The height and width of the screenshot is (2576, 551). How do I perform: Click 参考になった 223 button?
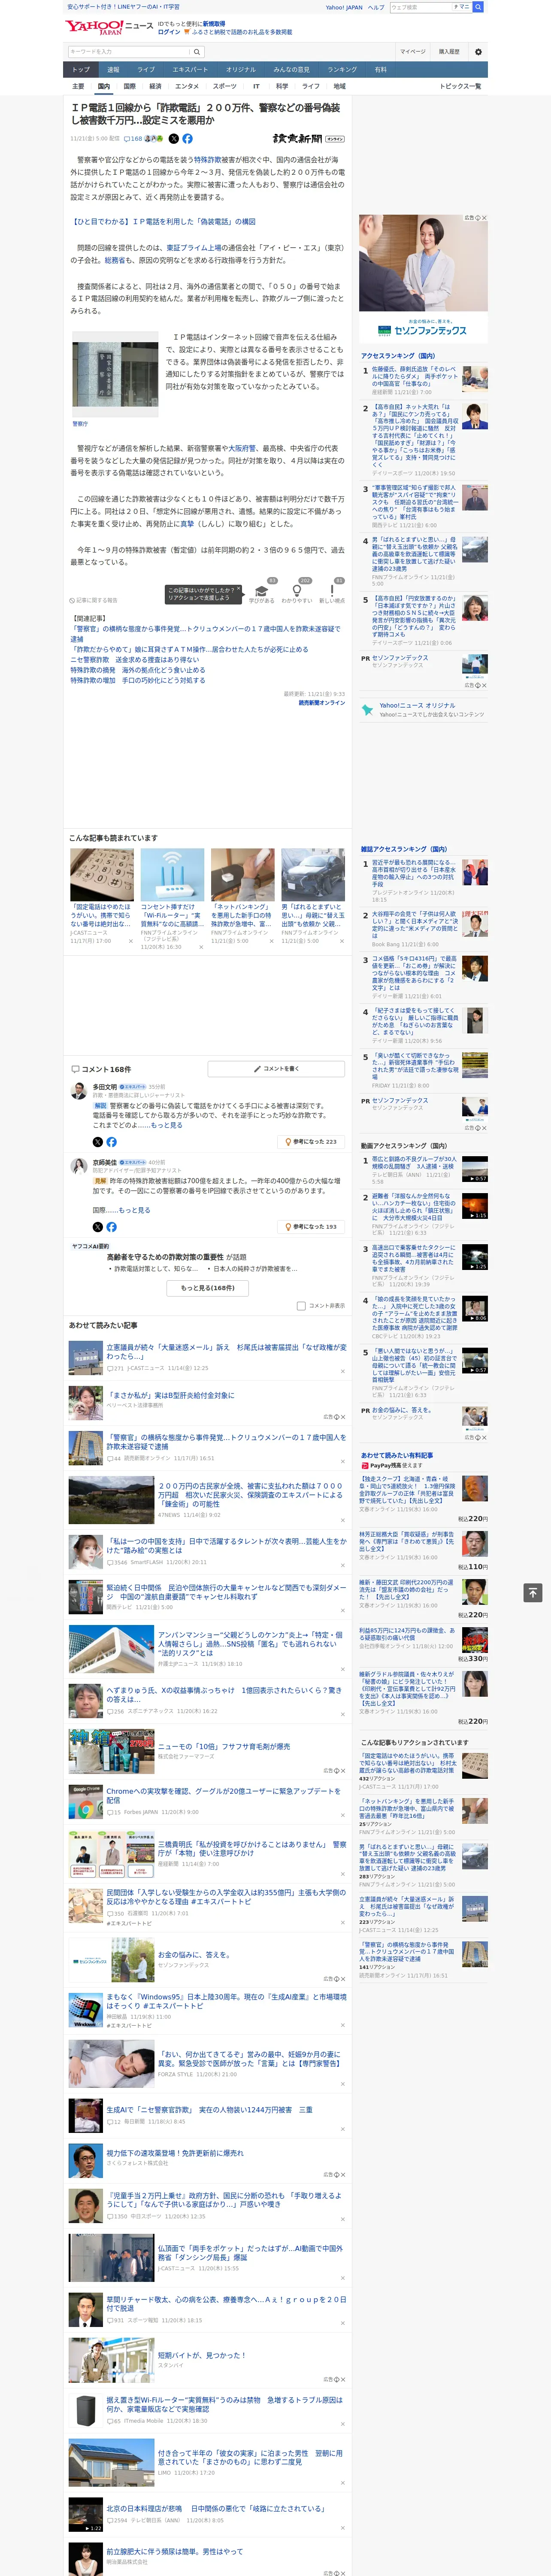pyautogui.click(x=311, y=1141)
